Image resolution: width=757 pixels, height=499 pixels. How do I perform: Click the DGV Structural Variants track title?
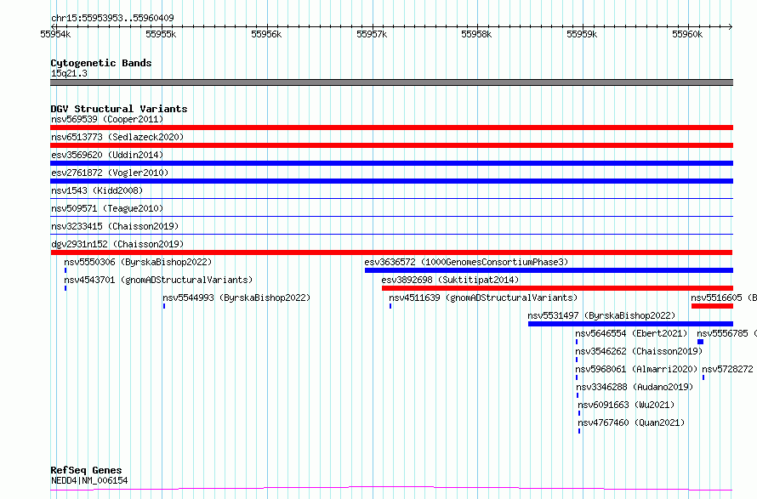[119, 109]
